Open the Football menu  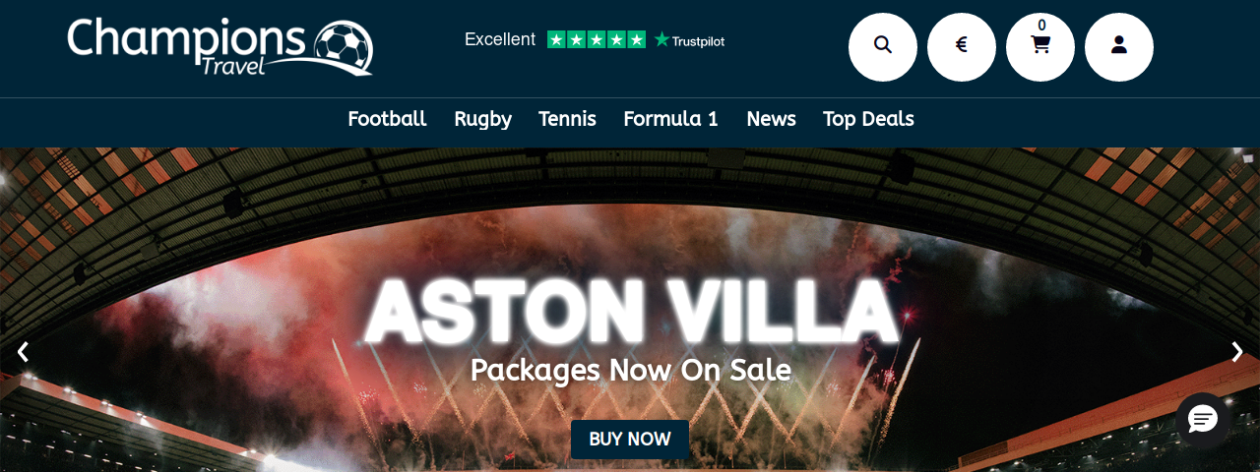click(387, 119)
